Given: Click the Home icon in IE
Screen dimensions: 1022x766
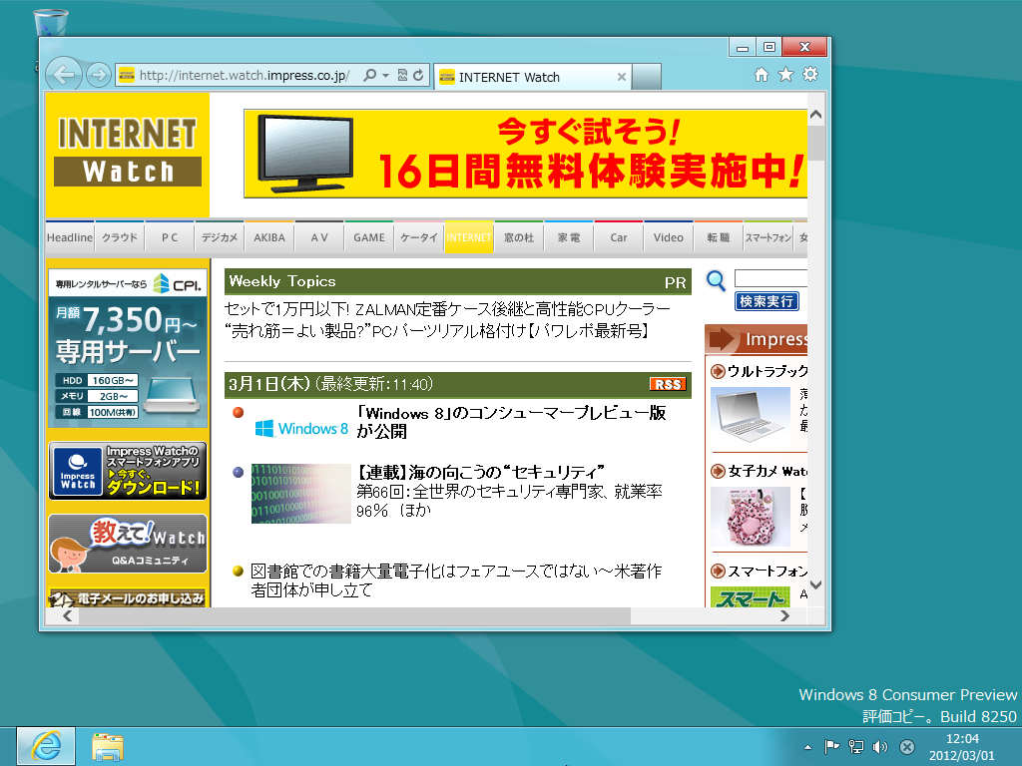Looking at the screenshot, I should 762,74.
